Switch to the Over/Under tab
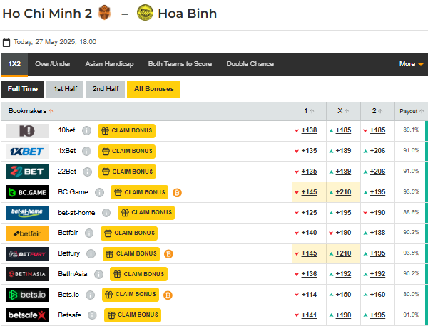 click(x=53, y=64)
